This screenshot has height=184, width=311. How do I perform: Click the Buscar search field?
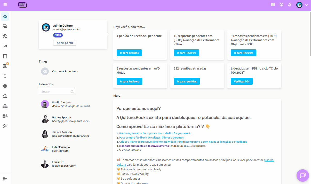[x=57, y=91]
